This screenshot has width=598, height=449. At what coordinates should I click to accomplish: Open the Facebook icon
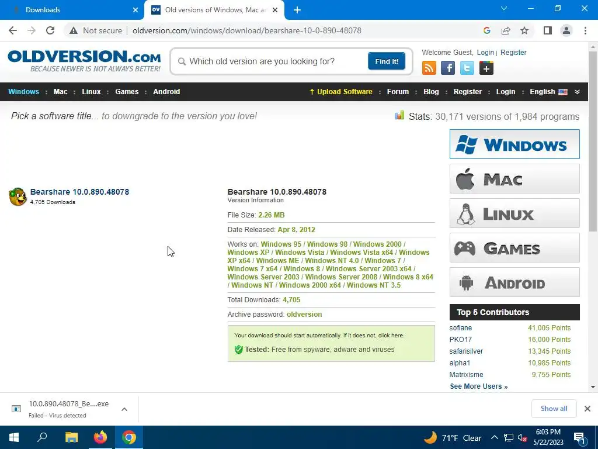click(x=448, y=68)
